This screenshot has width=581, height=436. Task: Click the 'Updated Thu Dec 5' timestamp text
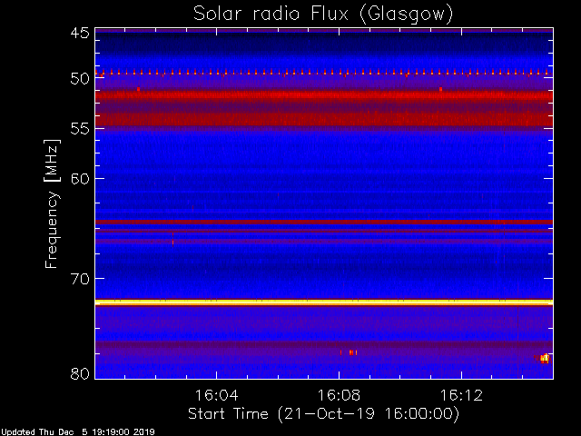[77, 432]
